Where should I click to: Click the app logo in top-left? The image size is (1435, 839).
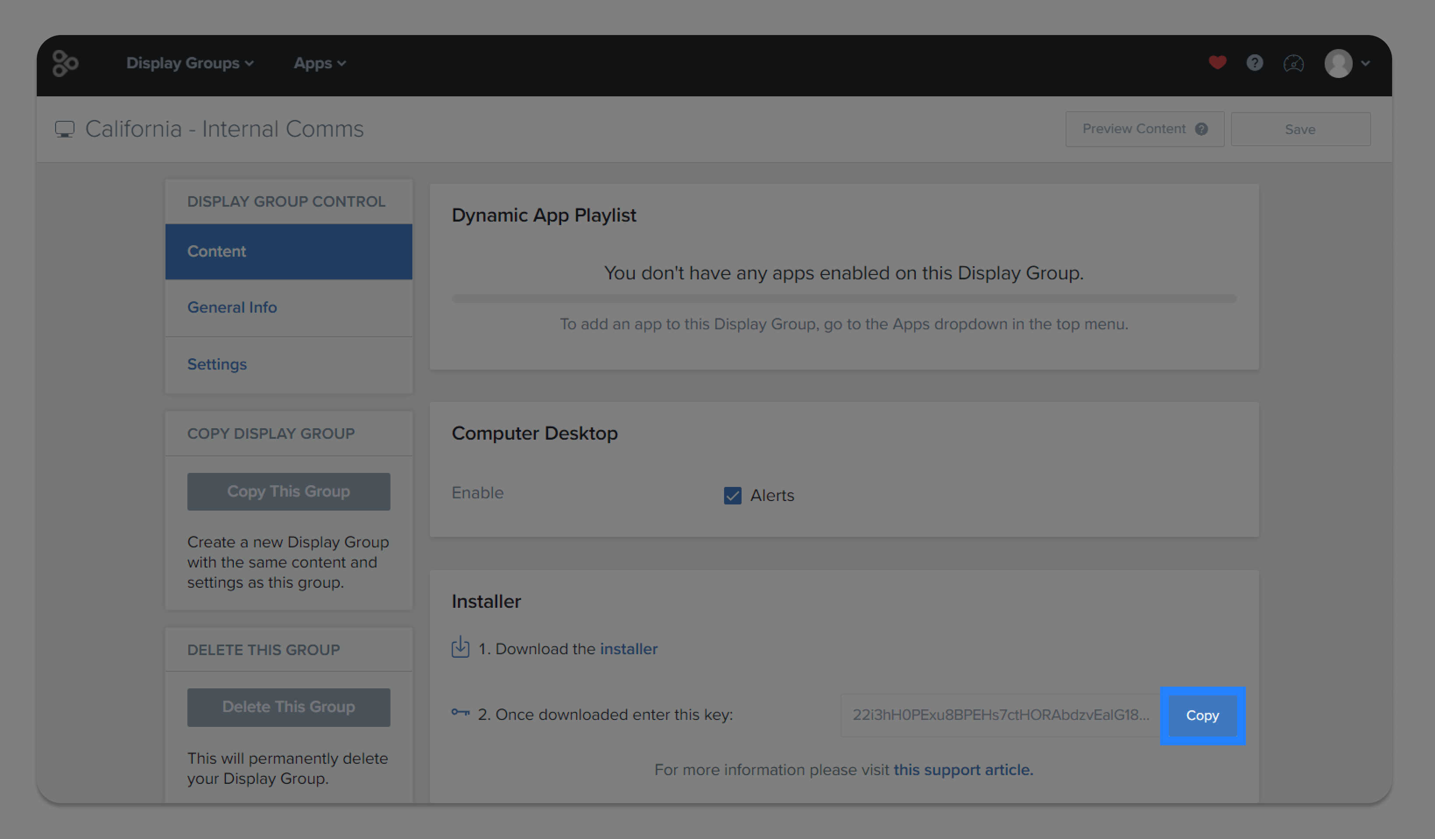coord(65,63)
